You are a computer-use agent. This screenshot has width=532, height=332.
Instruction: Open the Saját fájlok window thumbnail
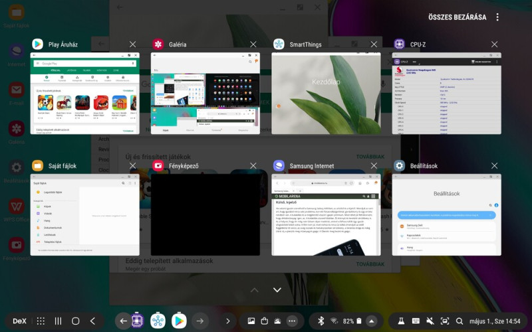pos(85,214)
